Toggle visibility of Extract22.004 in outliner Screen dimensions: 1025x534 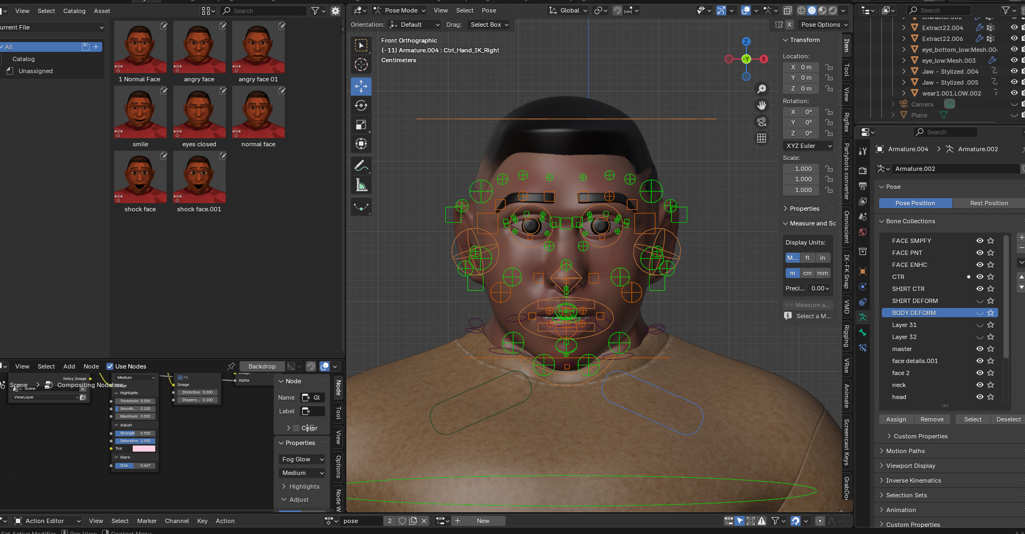[1014, 28]
